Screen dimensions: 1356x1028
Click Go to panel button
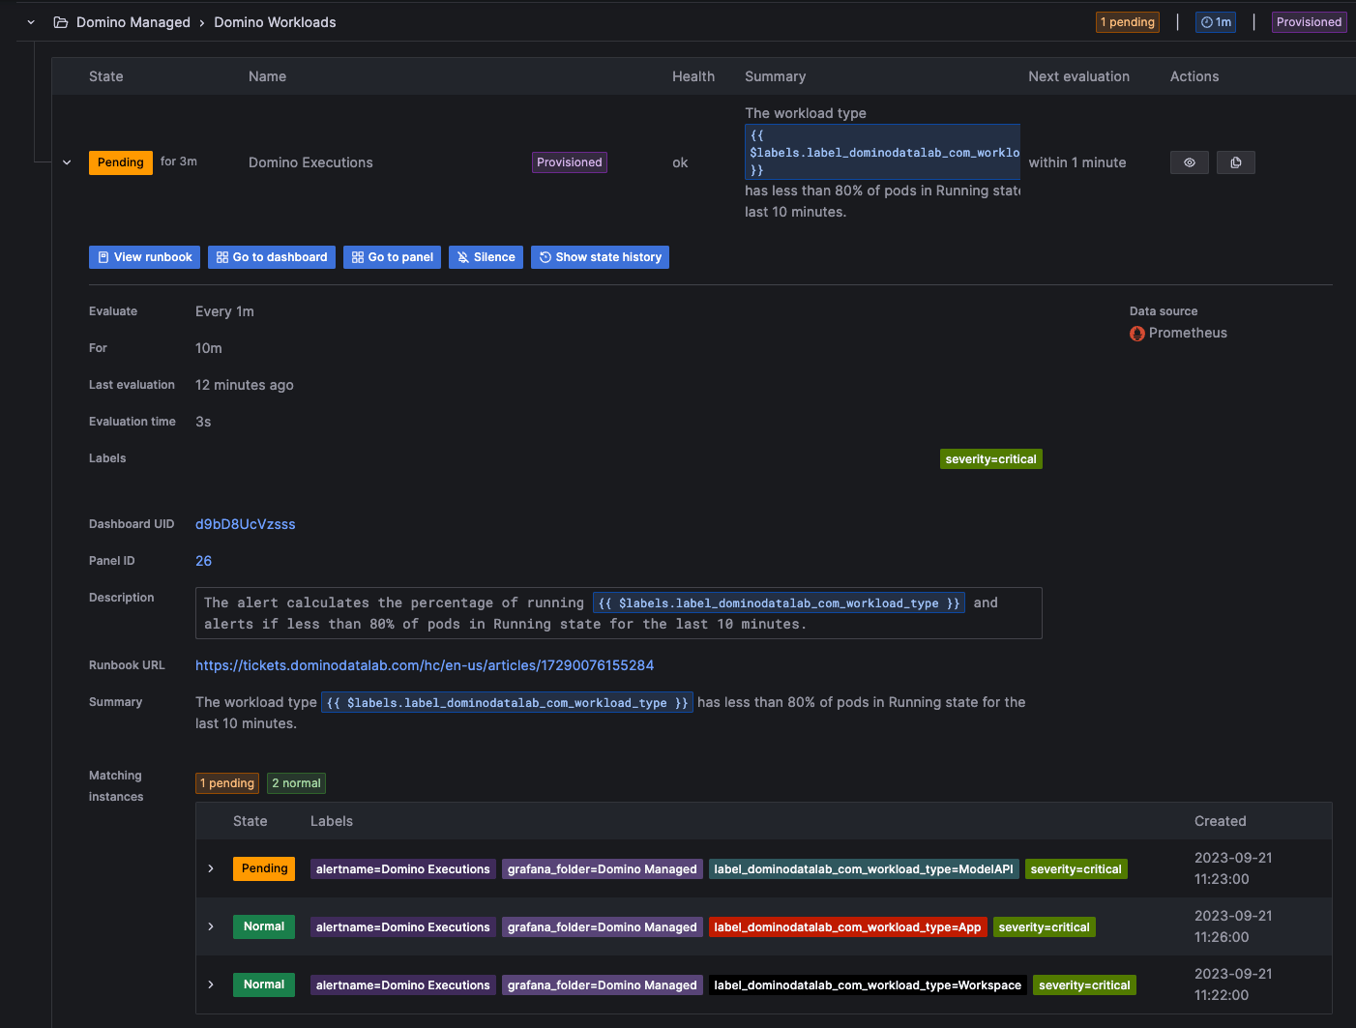coord(393,257)
